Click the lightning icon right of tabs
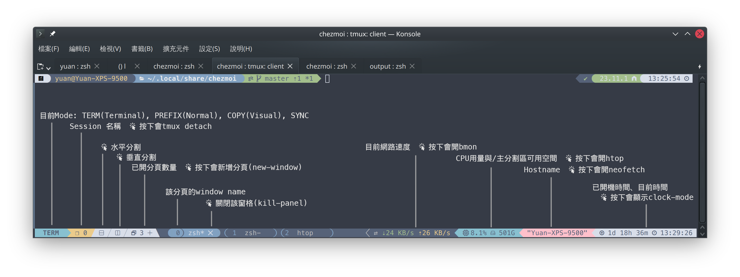This screenshot has height=277, width=740. pos(699,67)
